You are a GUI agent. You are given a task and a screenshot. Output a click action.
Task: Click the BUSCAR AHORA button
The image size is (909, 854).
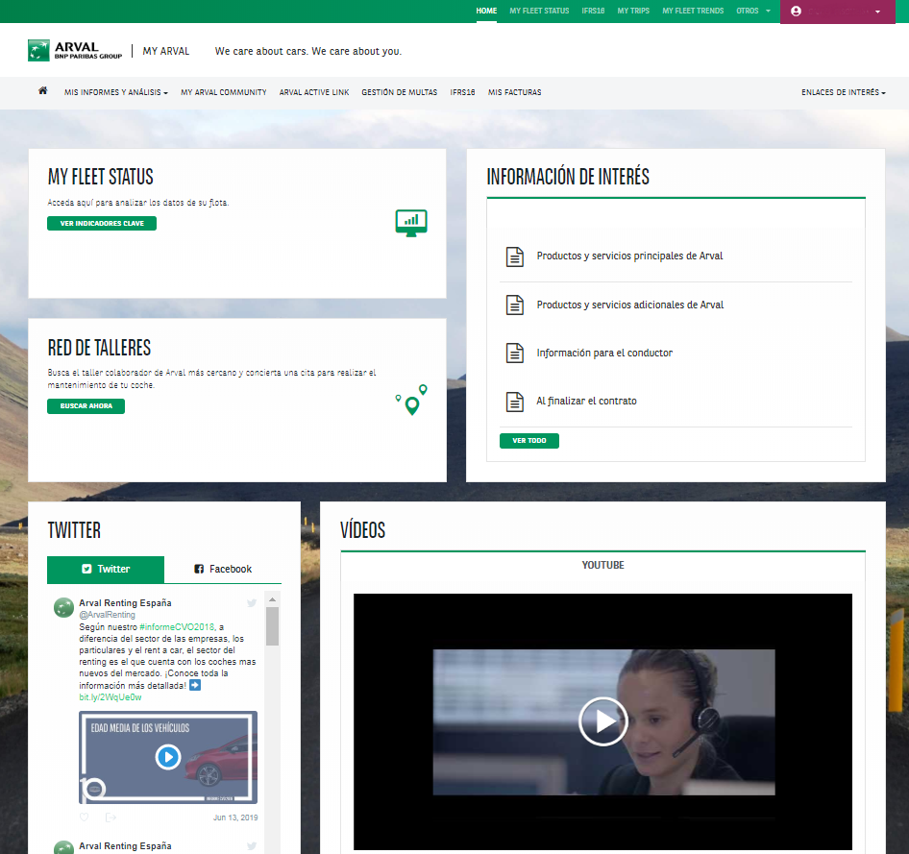coord(86,405)
